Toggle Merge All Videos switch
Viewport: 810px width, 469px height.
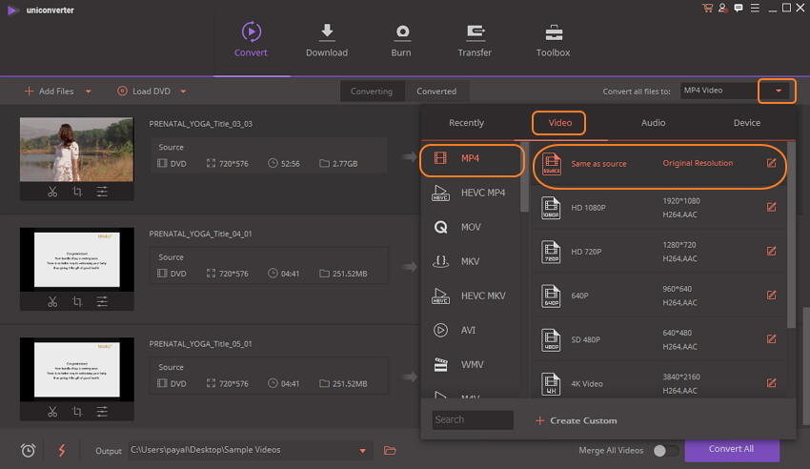[x=666, y=451]
